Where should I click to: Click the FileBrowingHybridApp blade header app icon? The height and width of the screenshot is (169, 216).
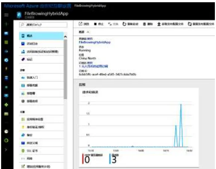[19, 15]
